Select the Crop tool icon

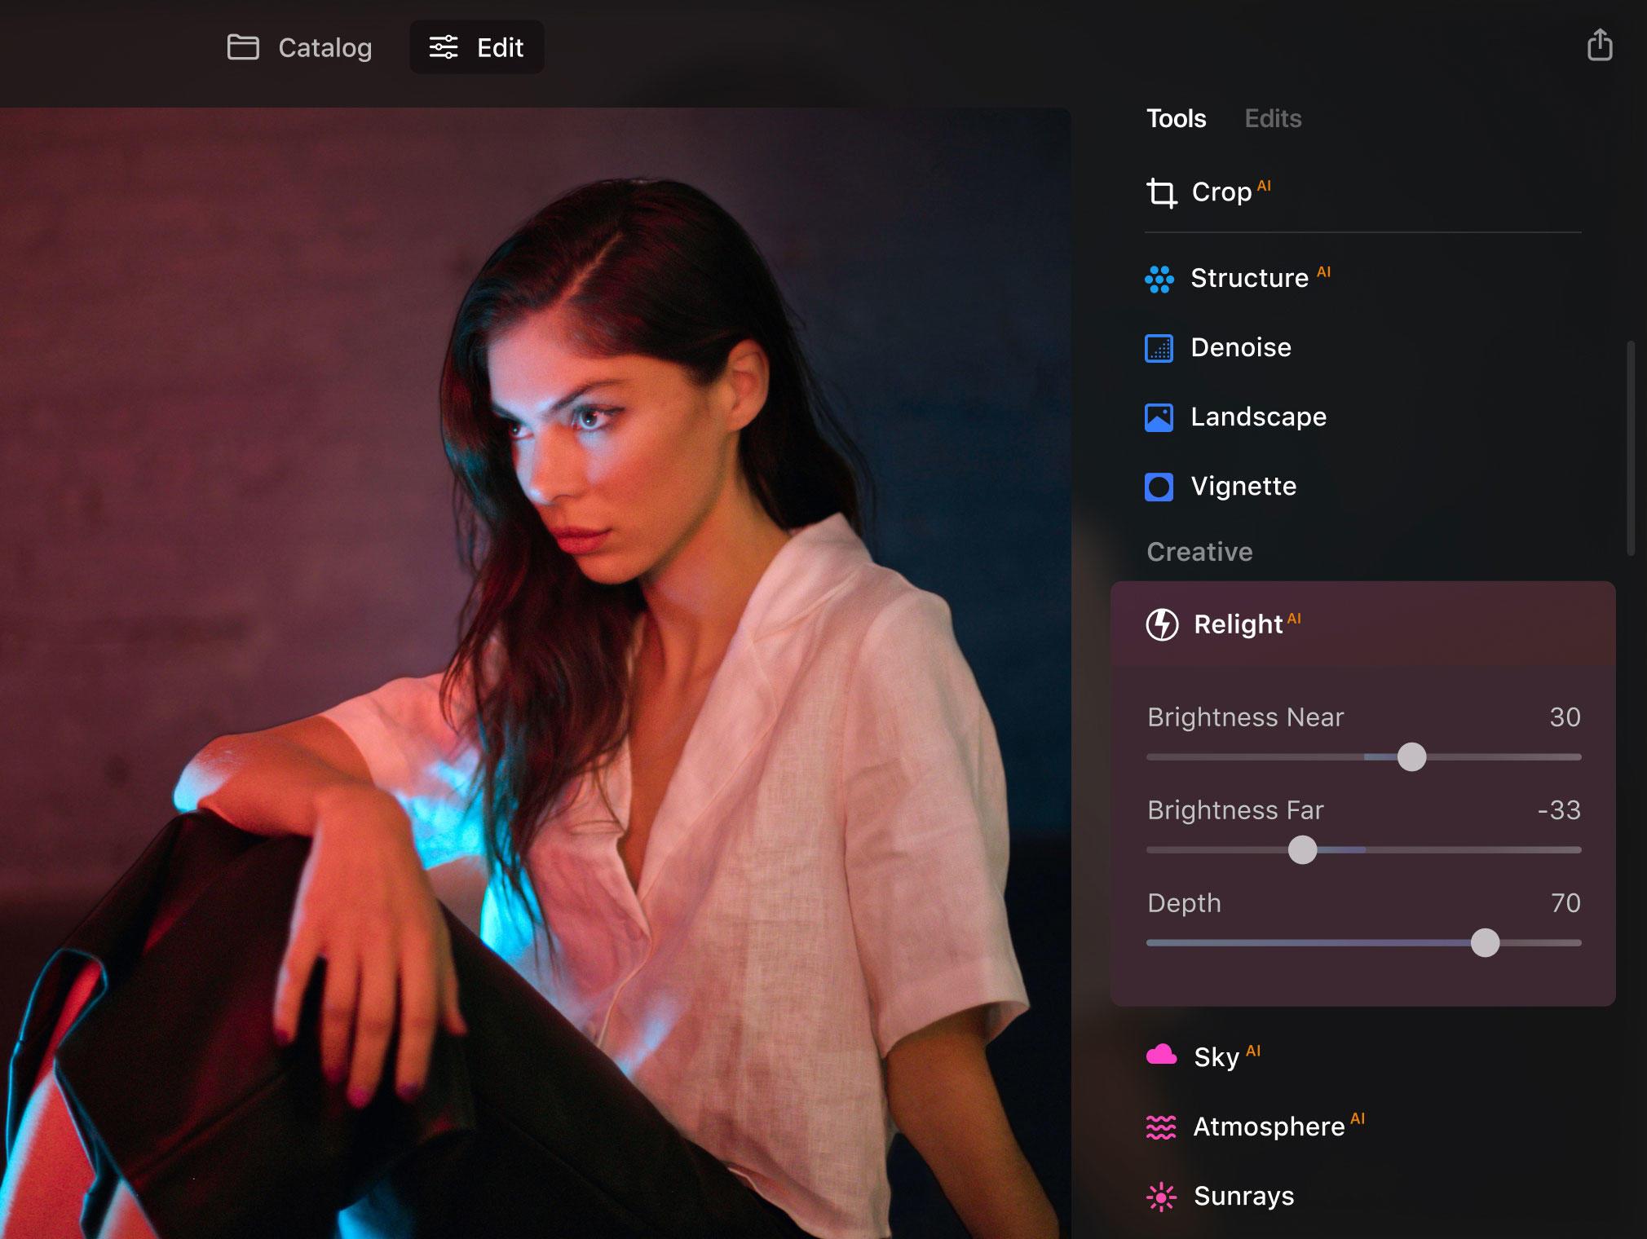[1162, 193]
